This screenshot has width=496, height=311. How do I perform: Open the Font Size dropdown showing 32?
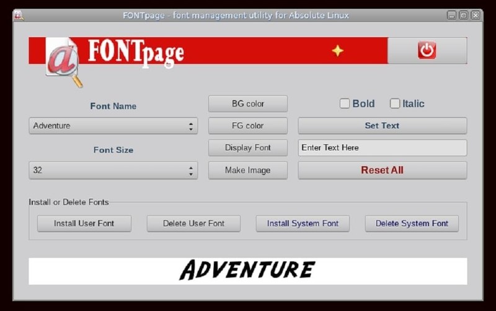point(113,170)
